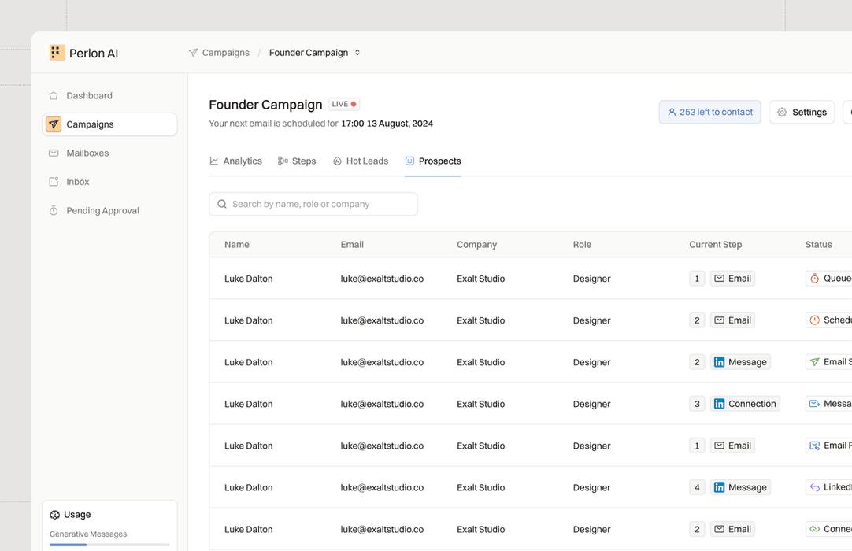Switch to the Analytics tab
Screen dimensions: 852x551
(236, 161)
